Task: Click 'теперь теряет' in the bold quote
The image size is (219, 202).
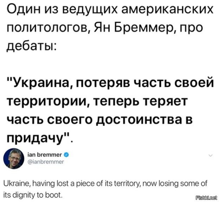Action: [x=141, y=101]
